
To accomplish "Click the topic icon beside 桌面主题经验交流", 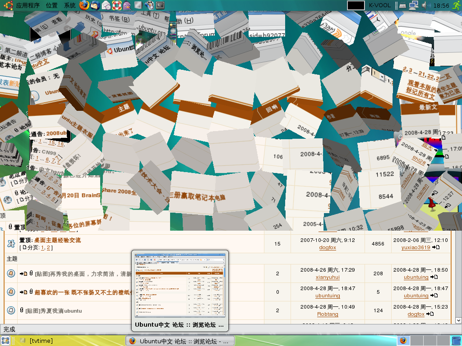I will (x=11, y=244).
